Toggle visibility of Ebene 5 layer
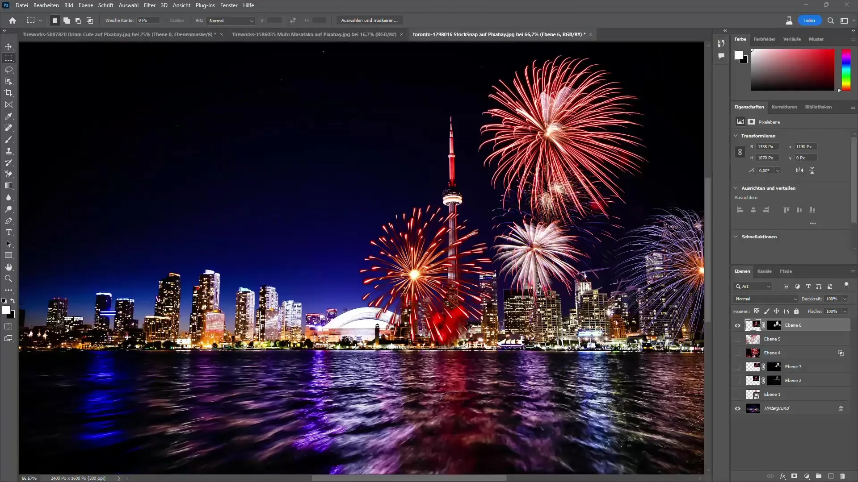This screenshot has width=858, height=482. [x=737, y=339]
